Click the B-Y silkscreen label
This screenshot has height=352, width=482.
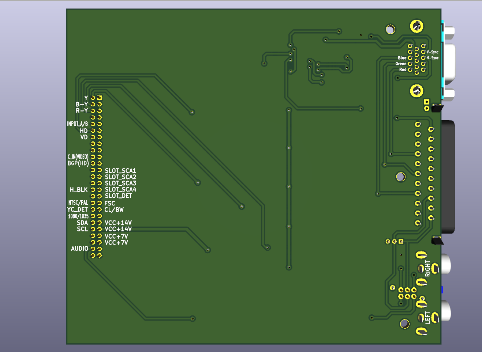(82, 104)
